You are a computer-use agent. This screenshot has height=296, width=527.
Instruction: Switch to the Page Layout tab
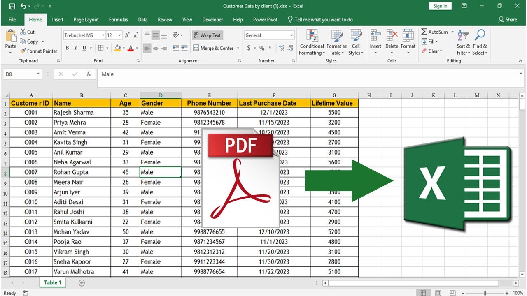(86, 19)
